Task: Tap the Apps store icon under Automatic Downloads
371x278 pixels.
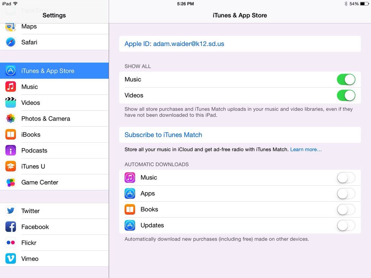Action: pos(129,193)
